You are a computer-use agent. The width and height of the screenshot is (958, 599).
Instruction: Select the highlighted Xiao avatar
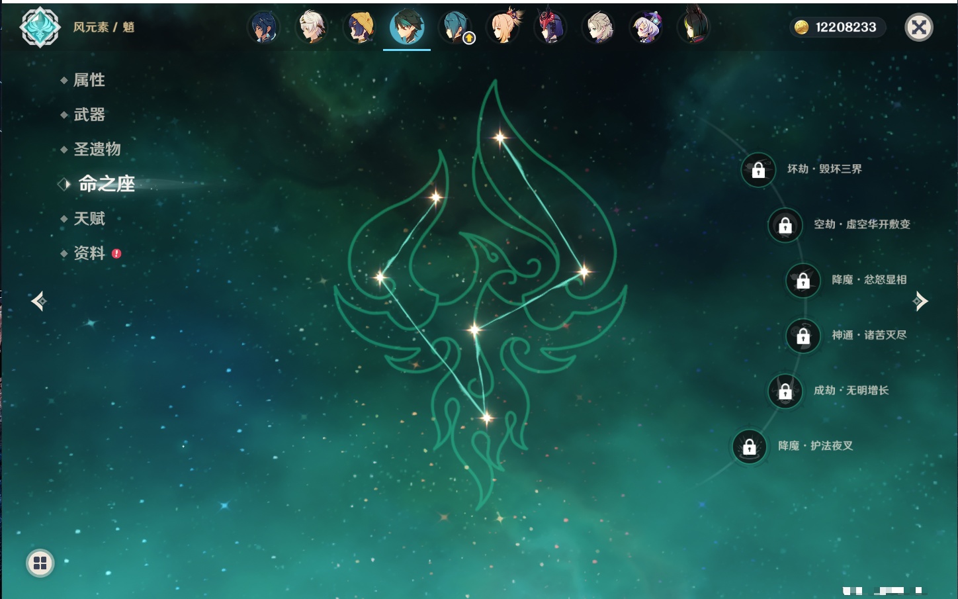pos(407,27)
